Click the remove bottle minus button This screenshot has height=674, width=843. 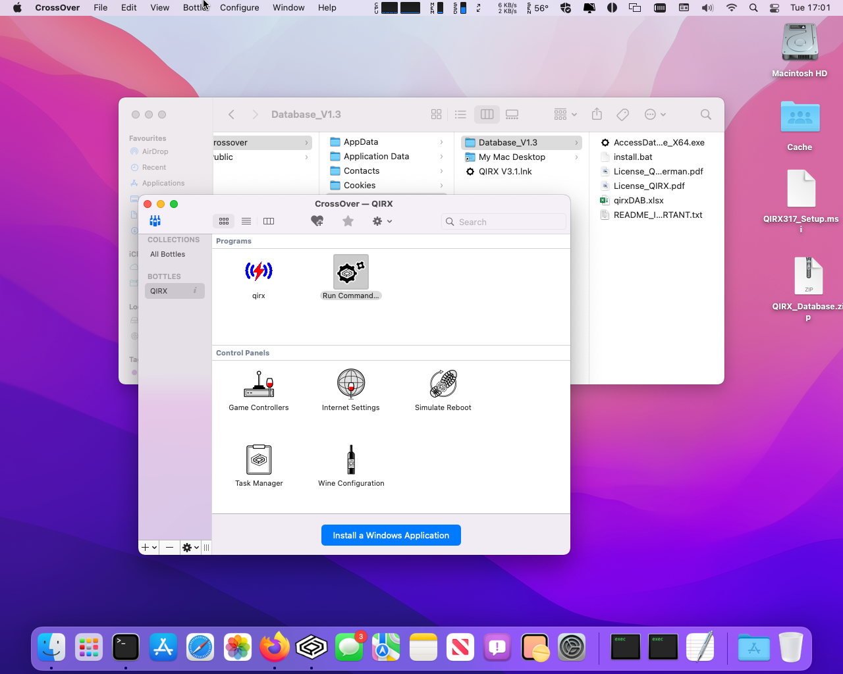pyautogui.click(x=169, y=547)
